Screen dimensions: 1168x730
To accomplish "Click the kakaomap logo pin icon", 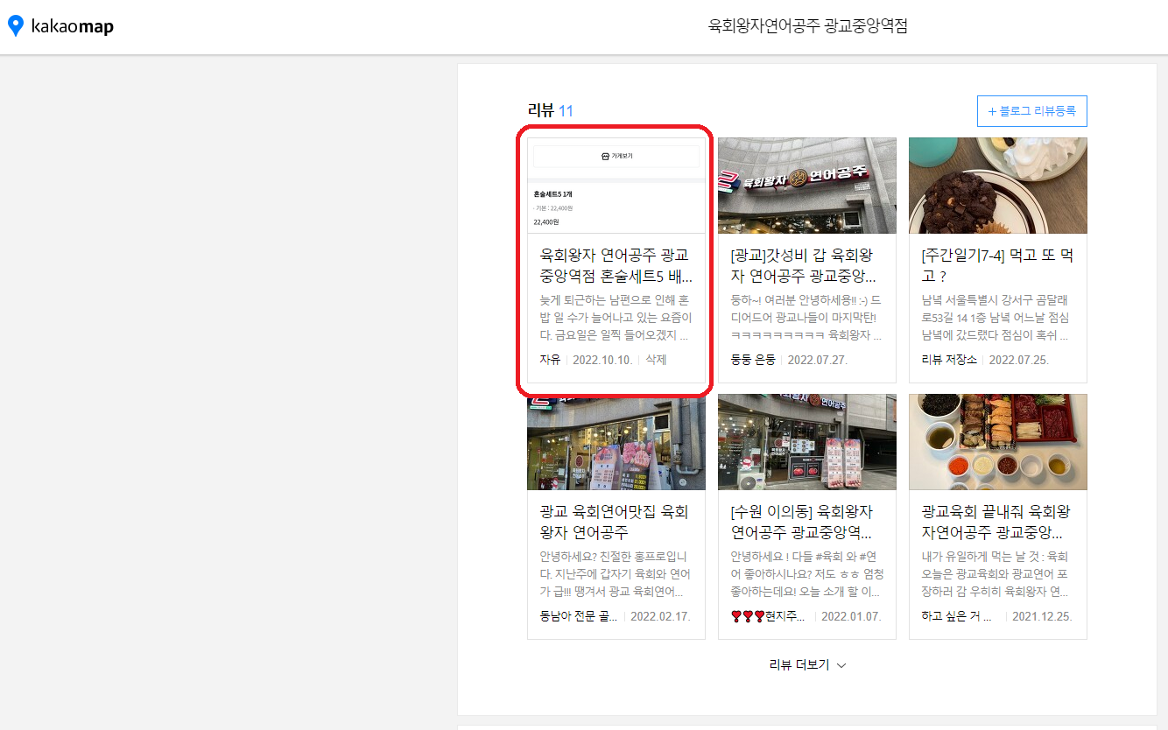I will (x=15, y=26).
